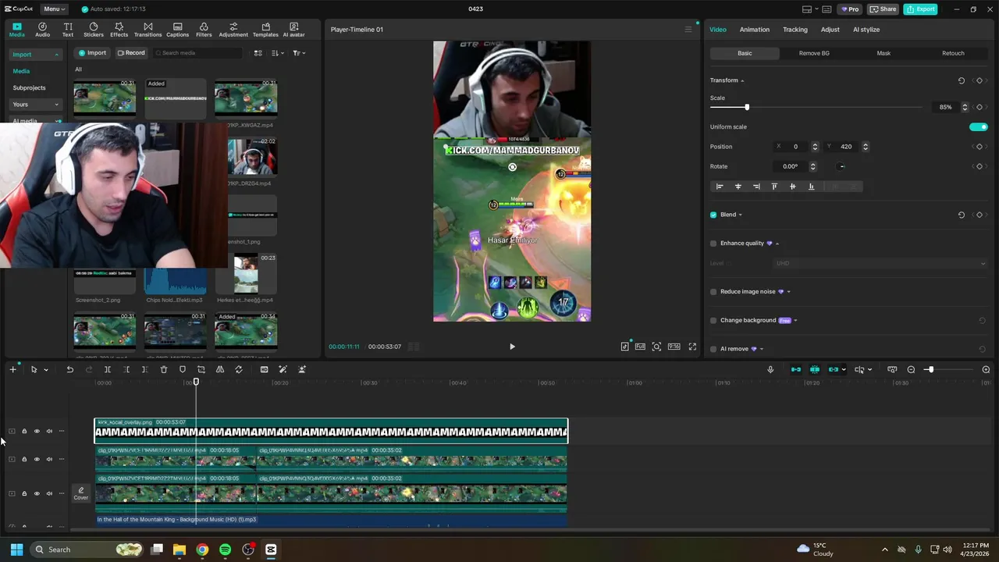The width and height of the screenshot is (999, 562).
Task: Enable the Enhance quality checkbox
Action: pyautogui.click(x=713, y=244)
